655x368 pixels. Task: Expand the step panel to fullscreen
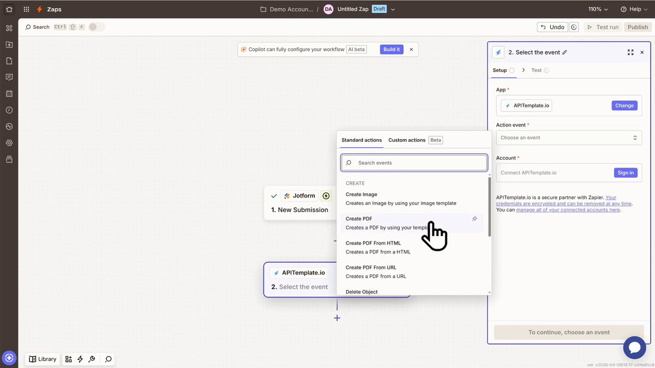[630, 52]
